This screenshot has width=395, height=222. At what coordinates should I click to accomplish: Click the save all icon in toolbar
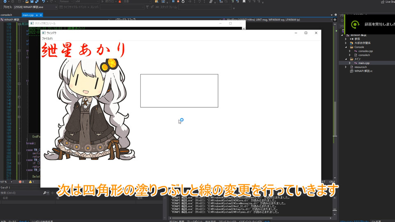(37, 1)
